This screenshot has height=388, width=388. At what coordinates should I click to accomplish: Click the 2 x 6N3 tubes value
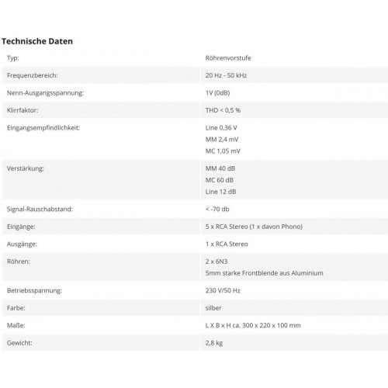pos(217,262)
